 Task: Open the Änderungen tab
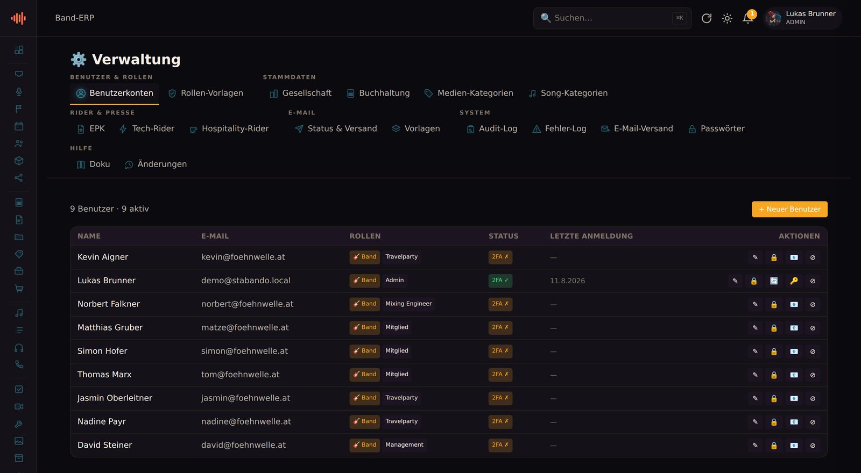(x=156, y=164)
